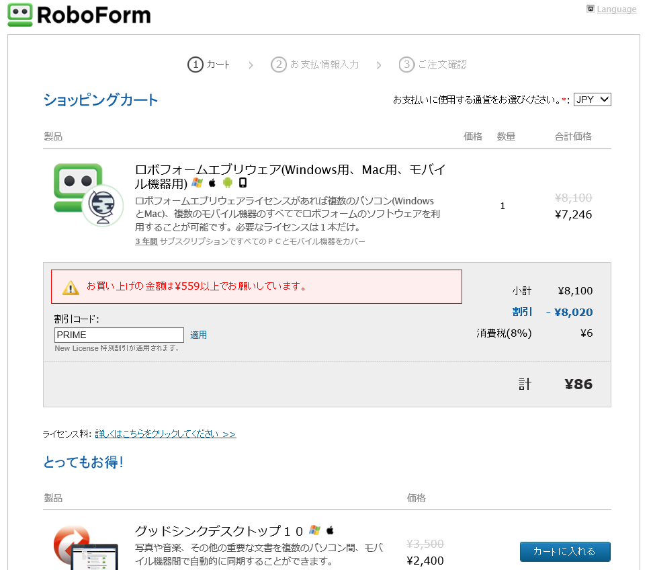Viewport: 653px width, 570px height.
Task: Click the とってもお得! heading
Action: tap(83, 462)
